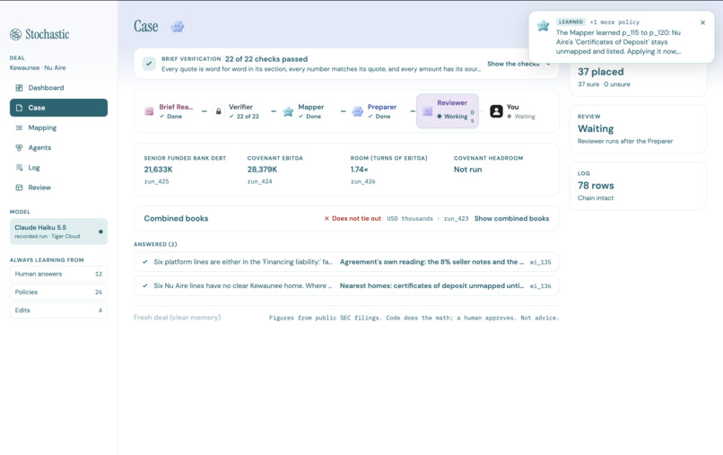The image size is (723, 455).
Task: Click the Mapping sidebar icon
Action: [19, 127]
